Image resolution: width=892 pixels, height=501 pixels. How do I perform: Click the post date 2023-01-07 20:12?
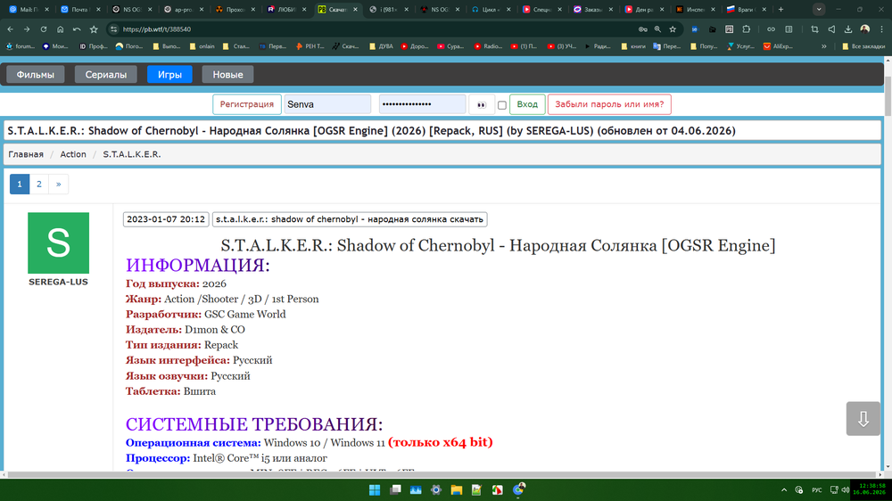pos(166,219)
